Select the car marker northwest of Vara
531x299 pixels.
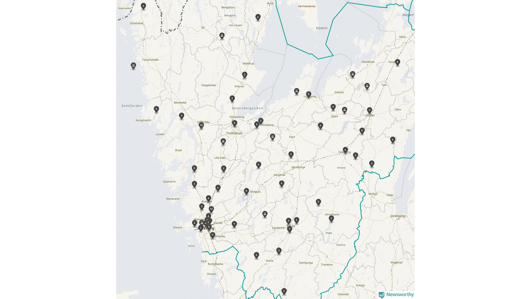(x=273, y=137)
